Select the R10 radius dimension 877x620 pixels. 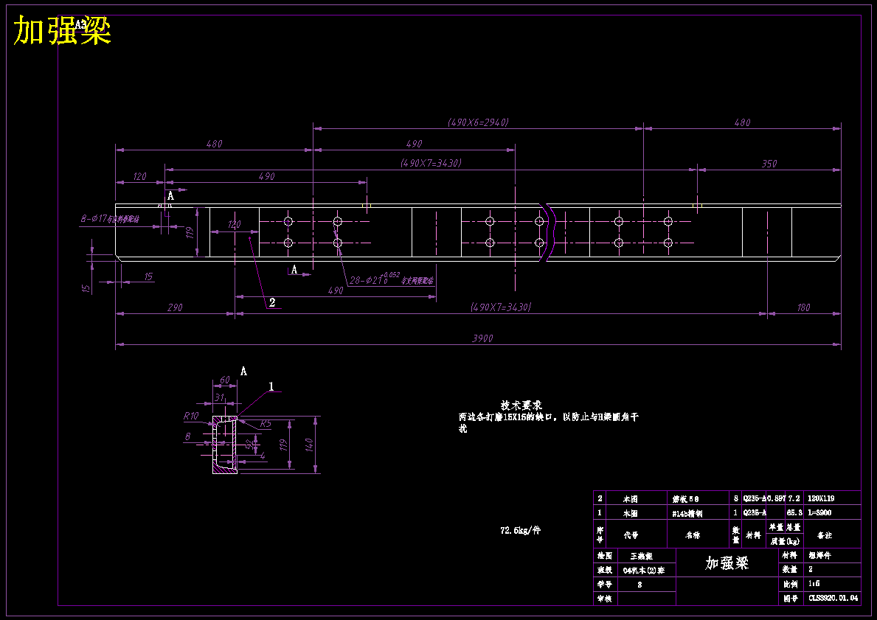[x=191, y=416]
